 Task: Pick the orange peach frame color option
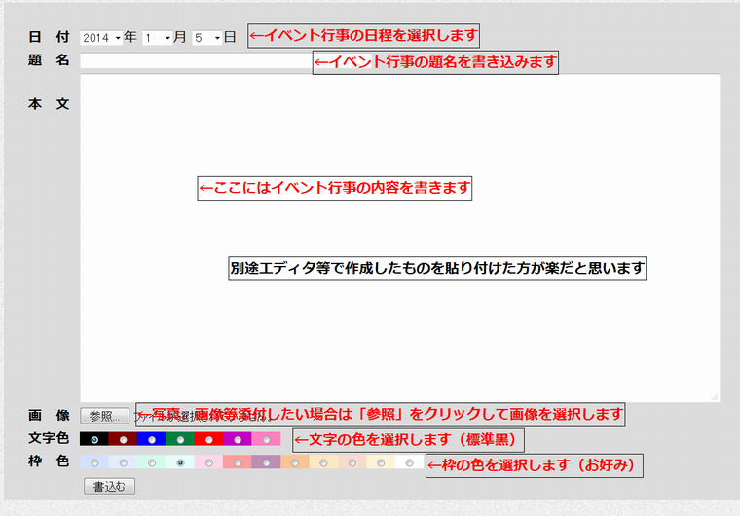(295, 463)
